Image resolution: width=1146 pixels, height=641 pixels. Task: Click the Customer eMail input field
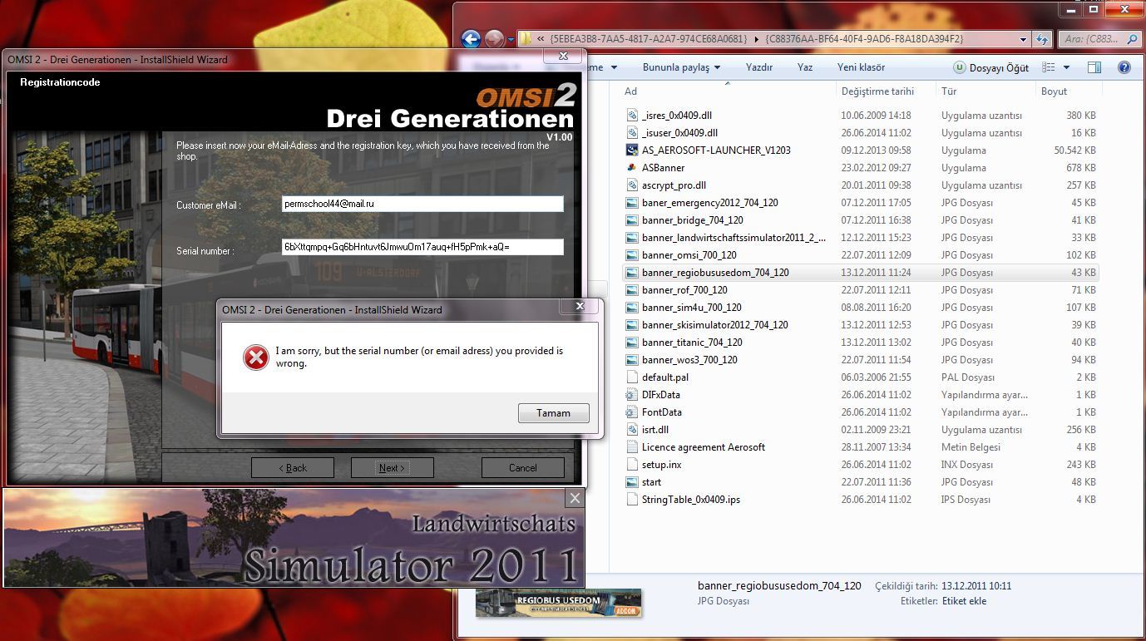pos(422,204)
